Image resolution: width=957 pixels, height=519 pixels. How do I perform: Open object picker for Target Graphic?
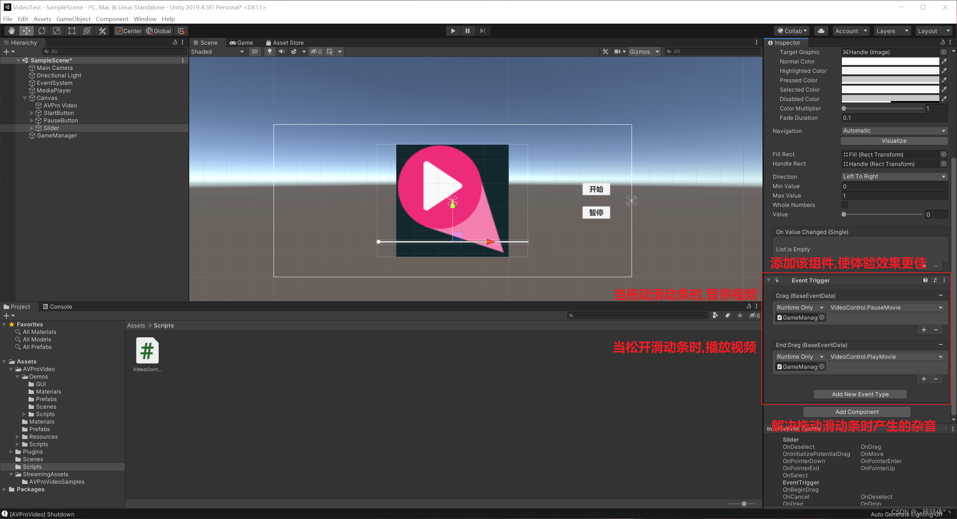click(x=943, y=52)
